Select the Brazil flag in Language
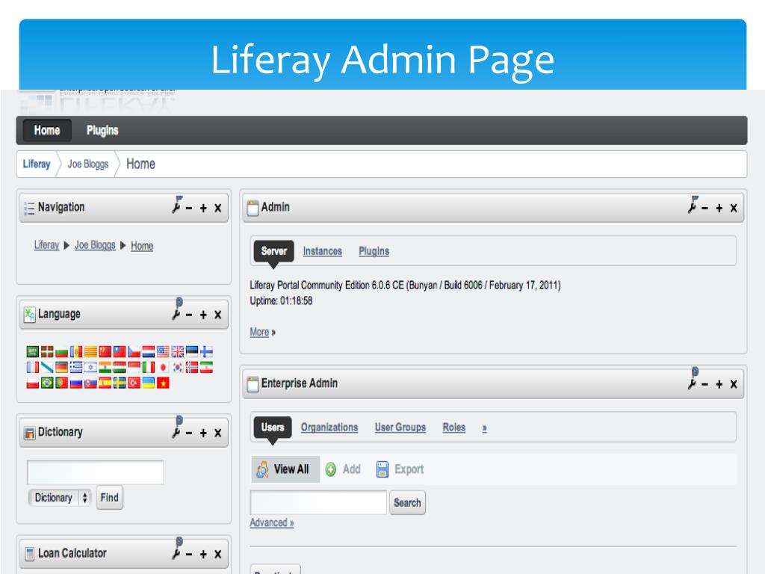The image size is (765, 574). 47,383
